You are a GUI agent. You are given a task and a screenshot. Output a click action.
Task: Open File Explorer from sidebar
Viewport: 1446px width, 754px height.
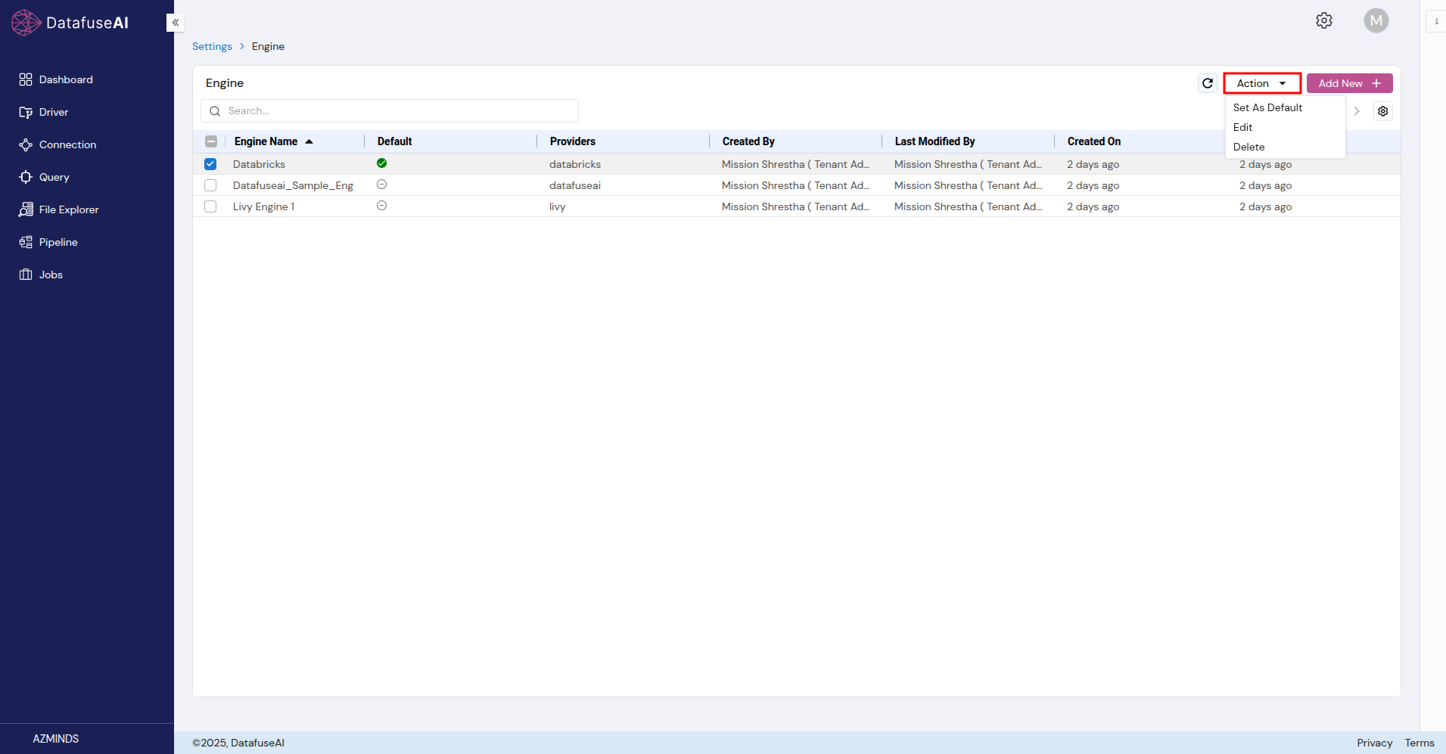click(x=26, y=209)
